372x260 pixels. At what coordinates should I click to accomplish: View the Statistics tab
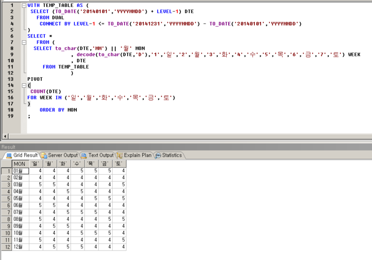click(x=169, y=156)
